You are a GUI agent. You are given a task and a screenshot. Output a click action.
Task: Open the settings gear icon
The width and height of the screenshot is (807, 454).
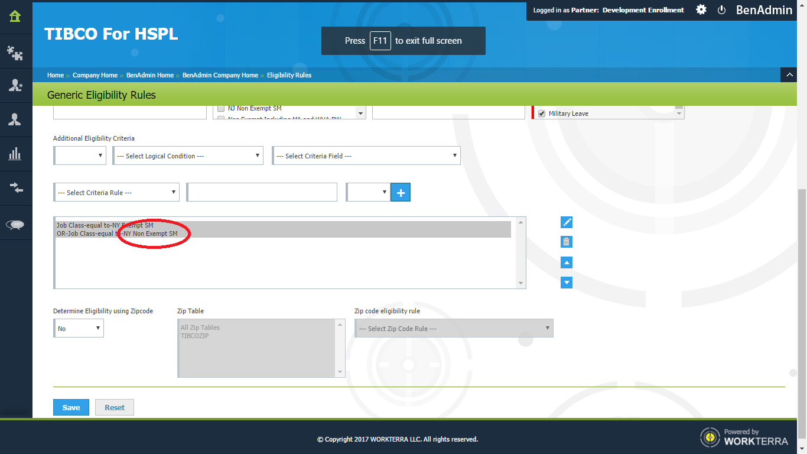pos(701,9)
